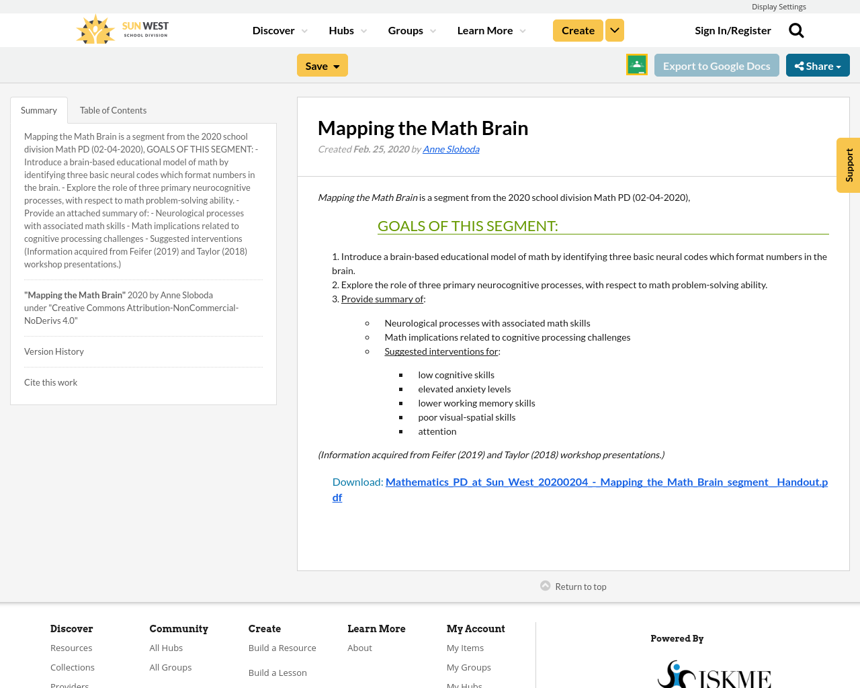
Task: Share resource via the Google Classroom icon
Action: point(636,64)
